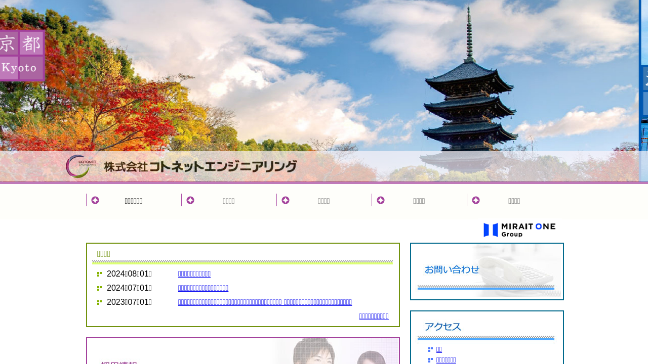This screenshot has height=364, width=648.
Task: Open the second link under アクセス
Action: coord(446,360)
